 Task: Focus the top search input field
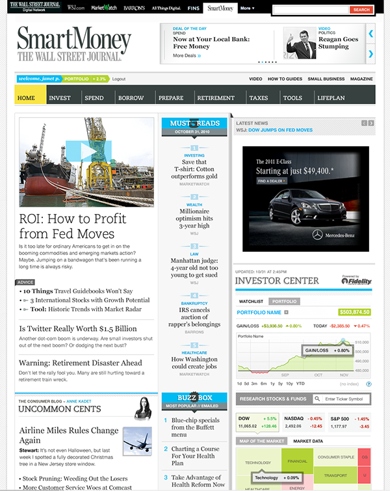tap(311, 10)
